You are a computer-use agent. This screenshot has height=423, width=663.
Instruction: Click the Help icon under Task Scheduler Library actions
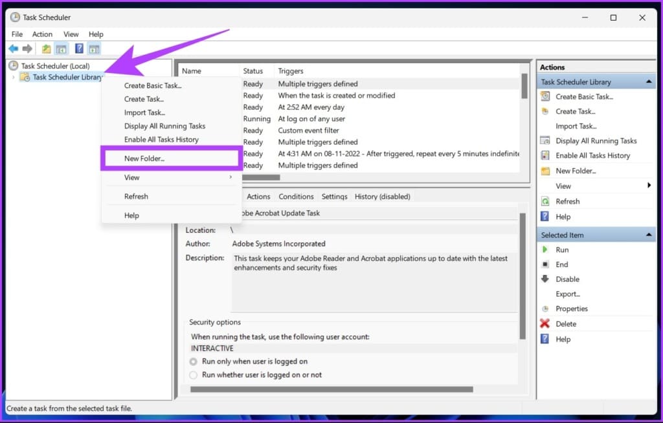tap(545, 217)
